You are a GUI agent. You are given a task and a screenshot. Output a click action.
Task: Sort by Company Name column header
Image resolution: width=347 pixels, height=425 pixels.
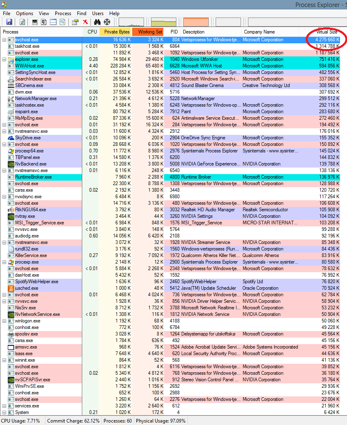pyautogui.click(x=270, y=32)
